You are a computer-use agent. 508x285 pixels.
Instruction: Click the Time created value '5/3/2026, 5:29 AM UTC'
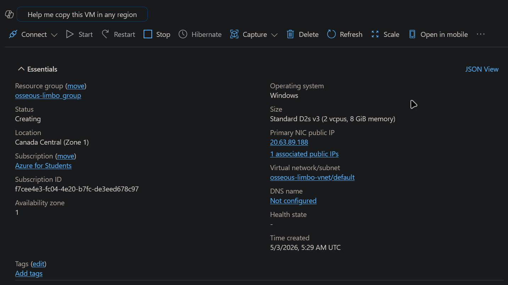click(x=305, y=247)
